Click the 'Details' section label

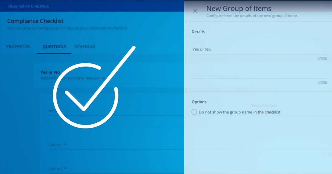click(x=198, y=32)
